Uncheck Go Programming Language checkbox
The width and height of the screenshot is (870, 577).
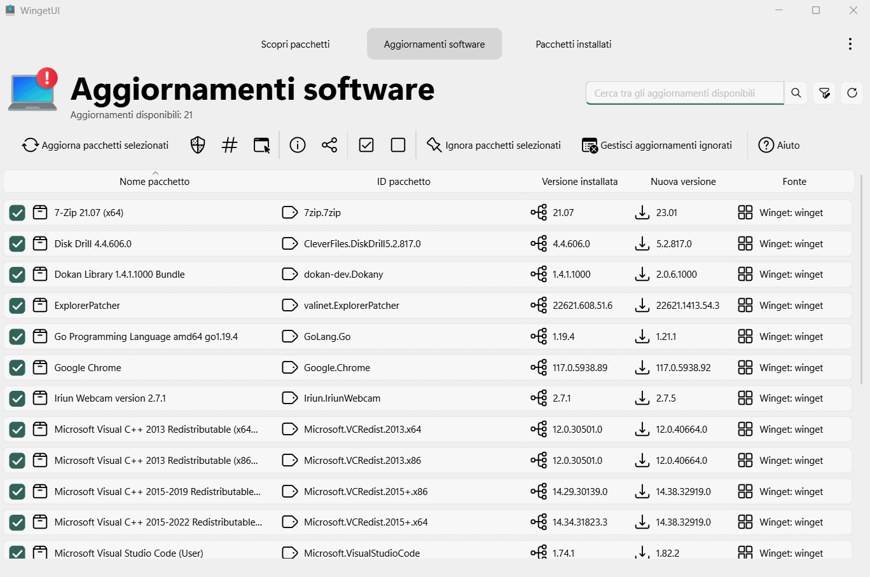(17, 337)
